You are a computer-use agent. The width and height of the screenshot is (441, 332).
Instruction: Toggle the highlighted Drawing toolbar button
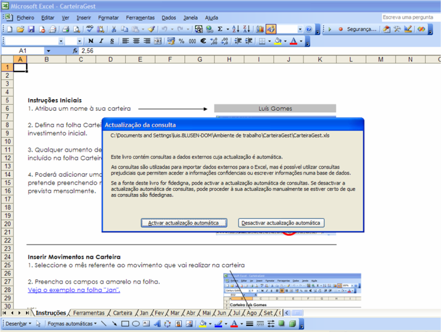(271, 29)
